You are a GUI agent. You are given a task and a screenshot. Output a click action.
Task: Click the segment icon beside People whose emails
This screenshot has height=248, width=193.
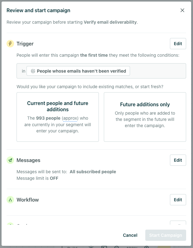[33, 71]
